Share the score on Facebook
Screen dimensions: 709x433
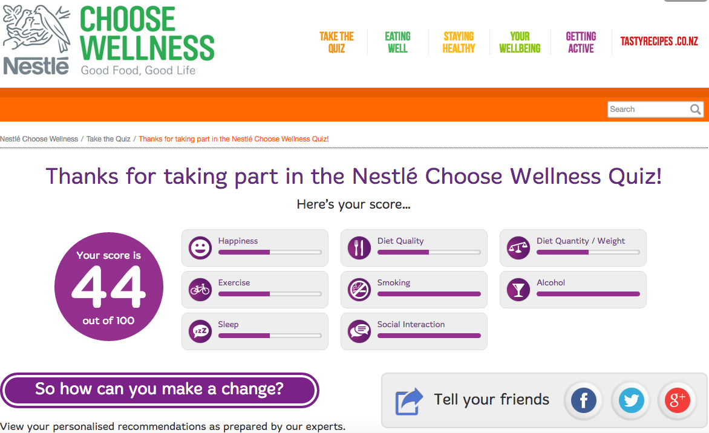point(584,400)
